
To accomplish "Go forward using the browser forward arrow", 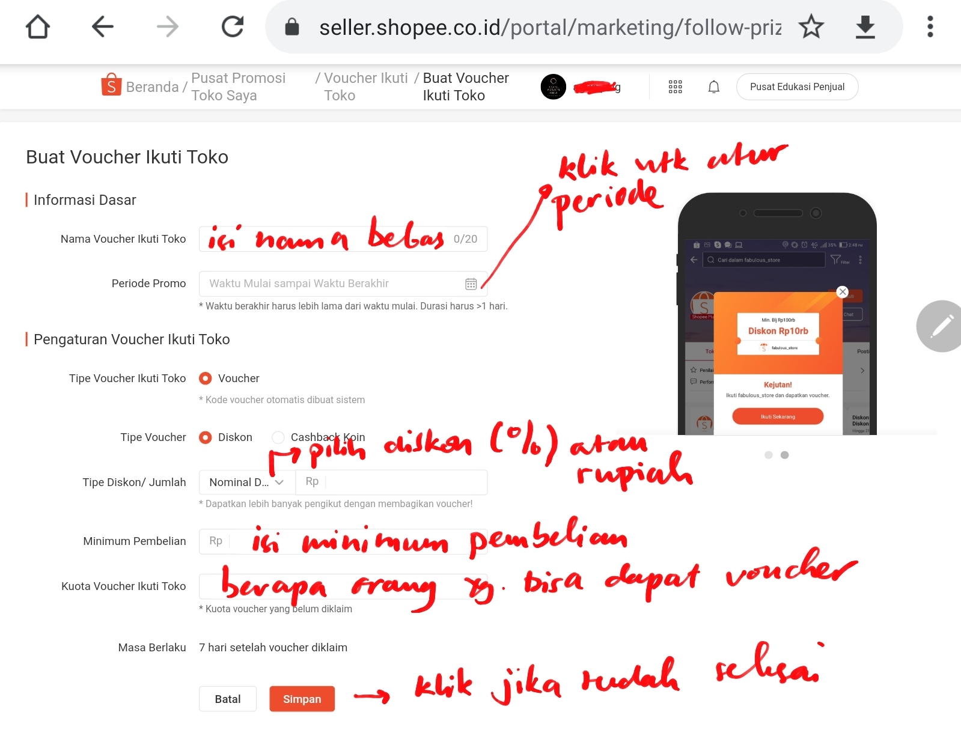I will 168,27.
